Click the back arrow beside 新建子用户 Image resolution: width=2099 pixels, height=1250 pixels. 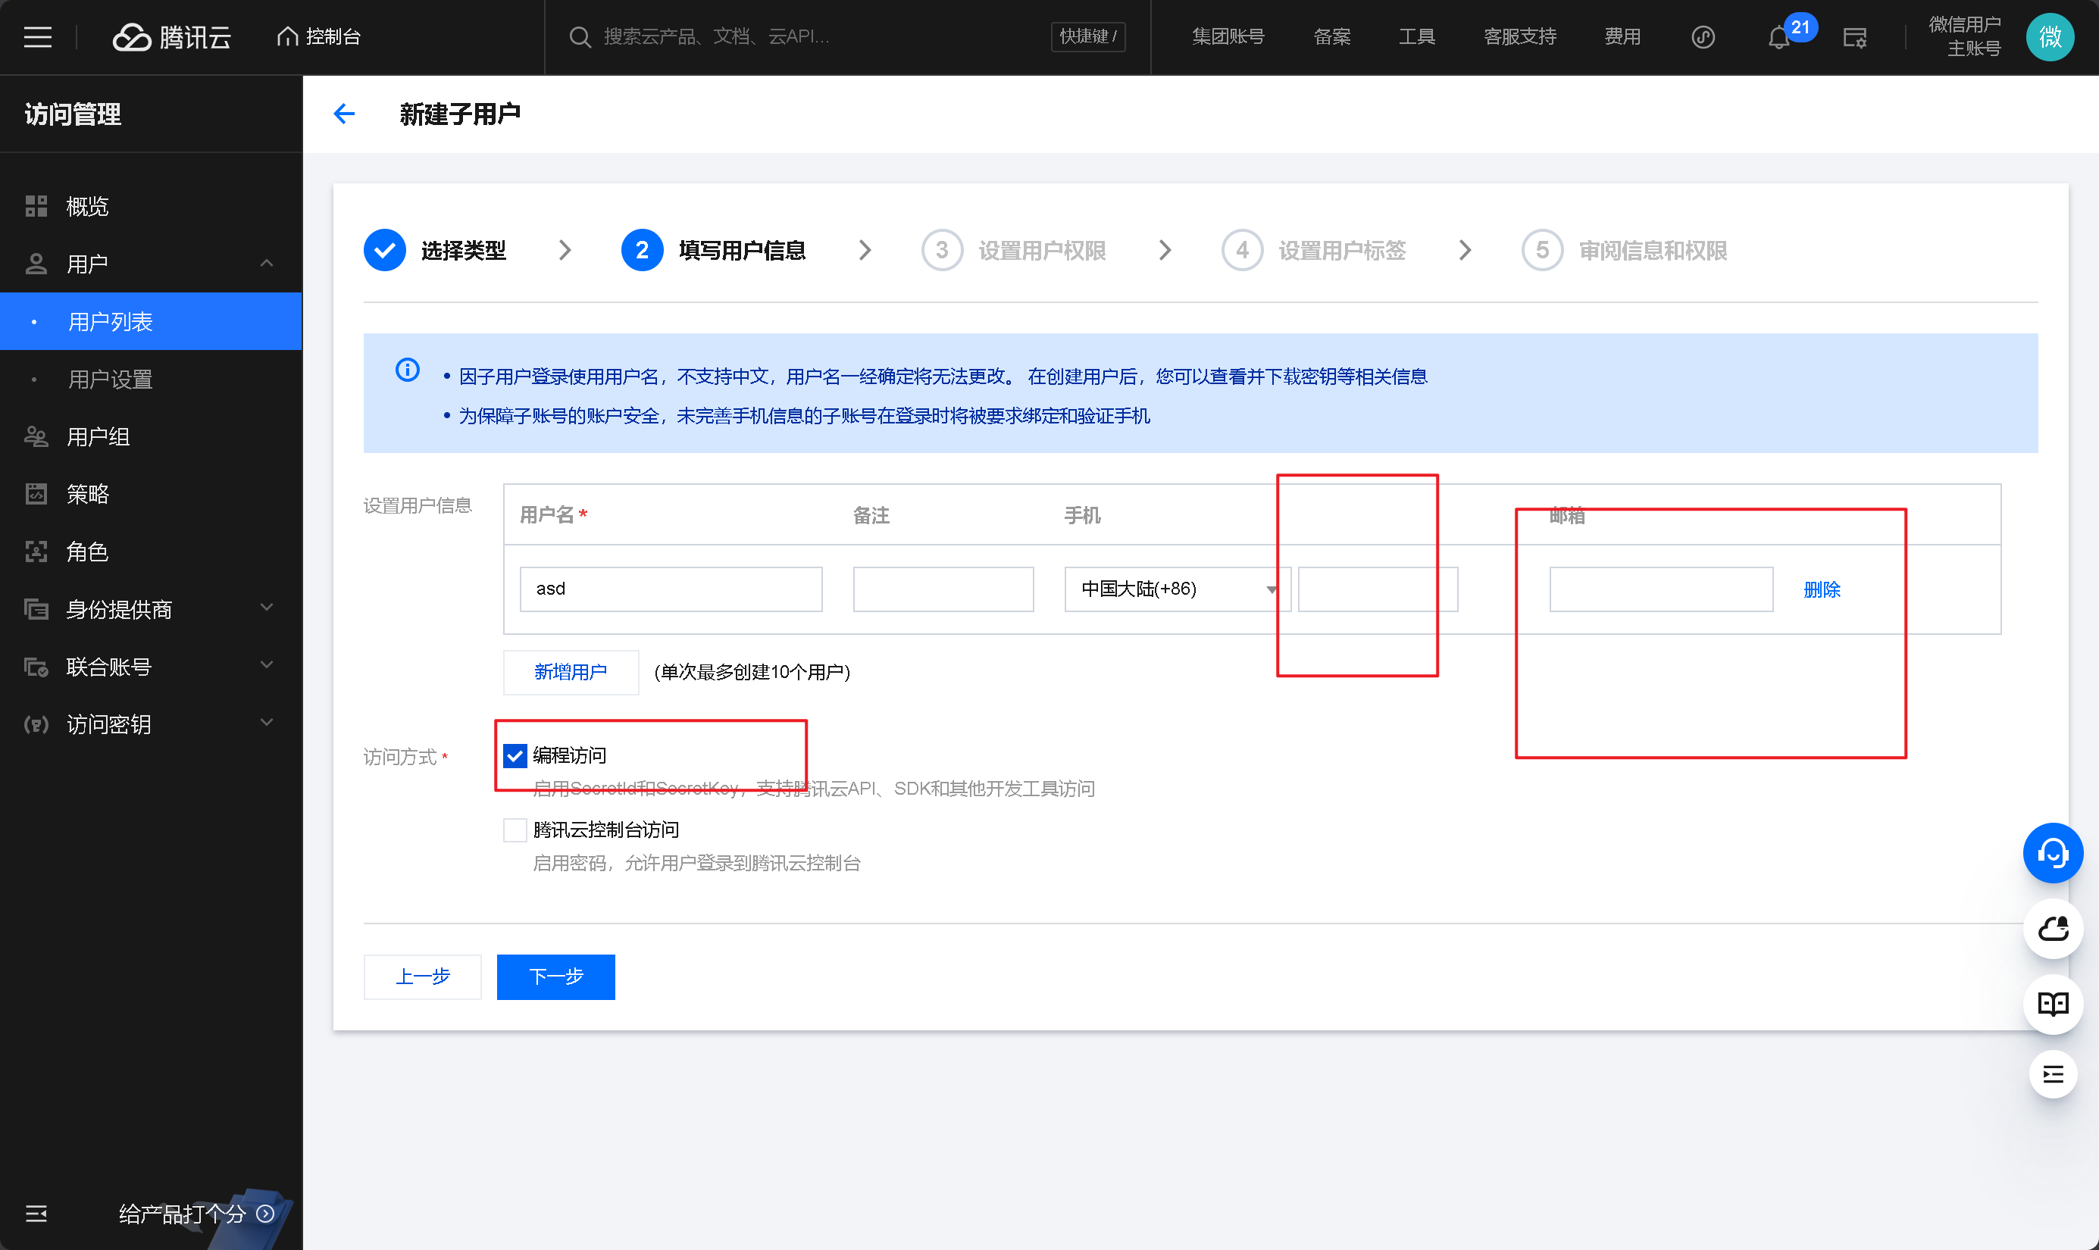345,114
